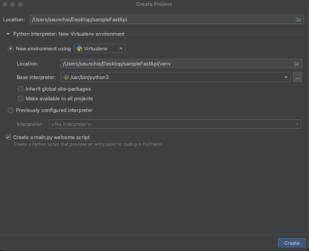Viewport: 309px width, 251px height.
Task: Click the Virtualenv Python icon
Action: pos(79,48)
